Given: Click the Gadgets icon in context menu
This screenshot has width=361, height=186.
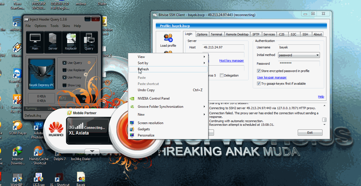Looking at the screenshot, I should (132, 129).
